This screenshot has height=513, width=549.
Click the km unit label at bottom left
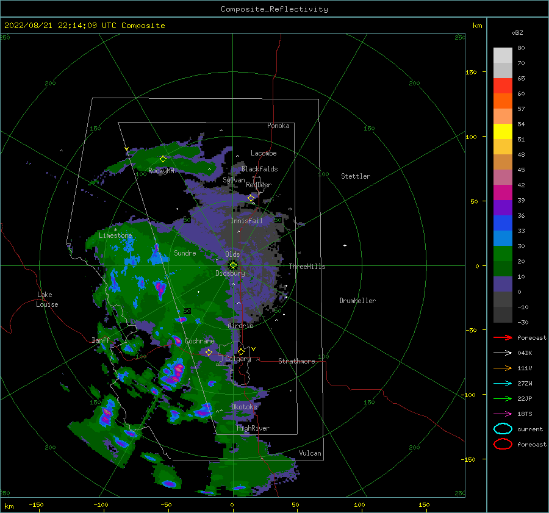(9, 506)
